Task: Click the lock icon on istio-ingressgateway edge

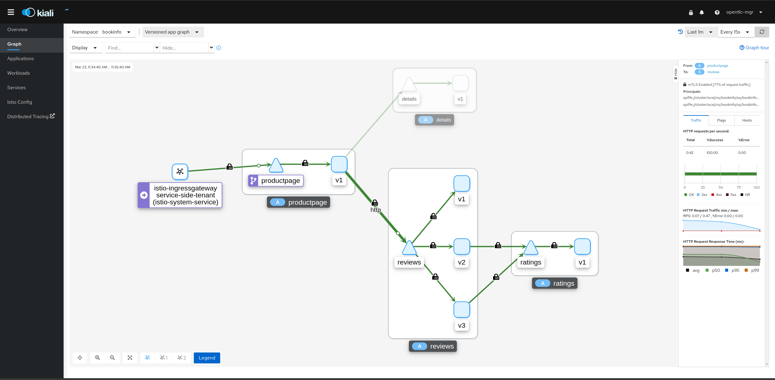Action: pyautogui.click(x=230, y=166)
